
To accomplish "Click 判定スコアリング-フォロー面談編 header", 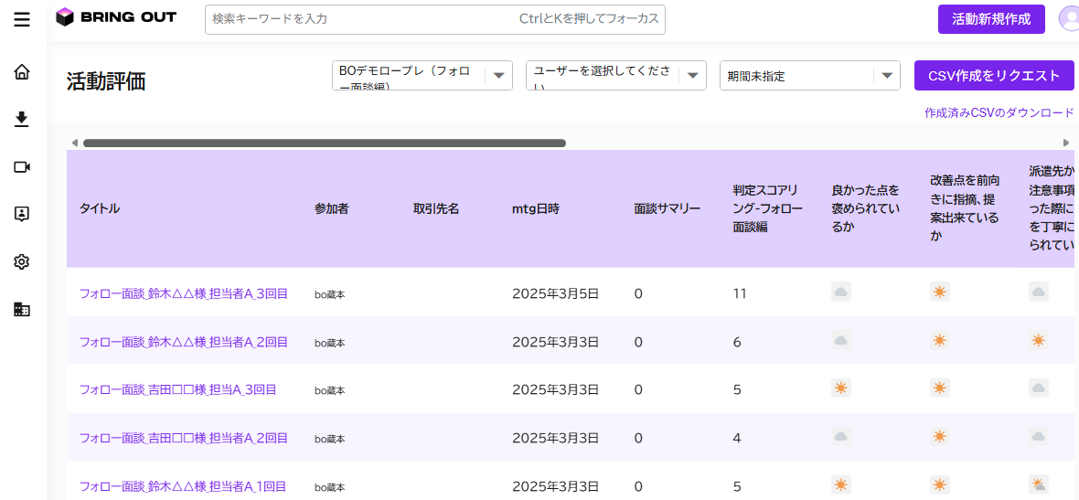I will coord(767,209).
